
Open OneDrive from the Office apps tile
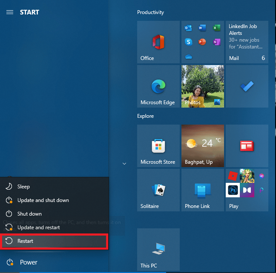click(x=189, y=57)
